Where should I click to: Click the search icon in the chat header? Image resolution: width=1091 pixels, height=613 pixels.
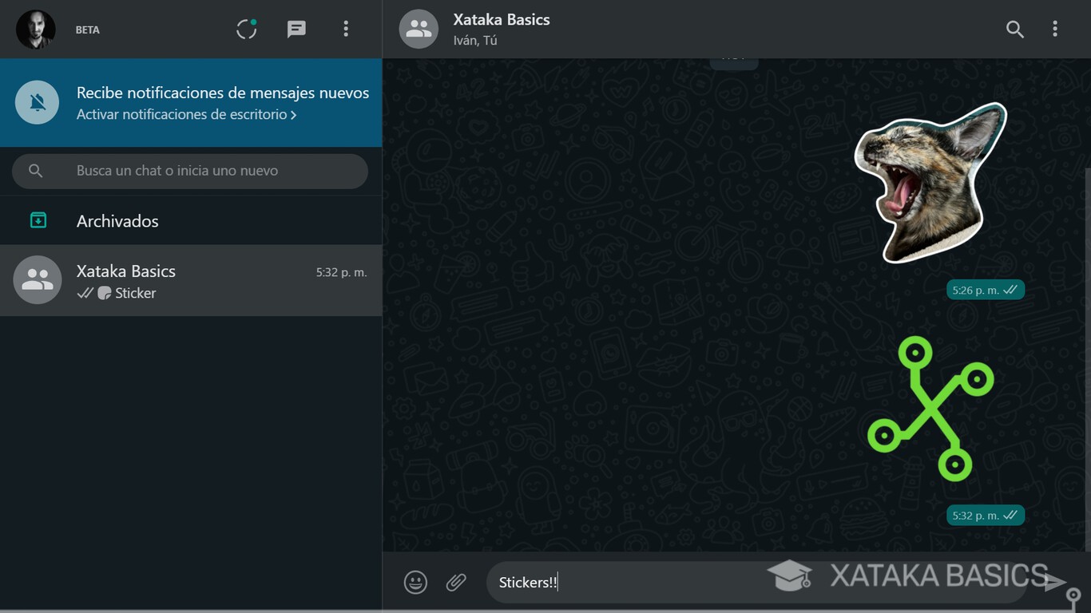1015,30
